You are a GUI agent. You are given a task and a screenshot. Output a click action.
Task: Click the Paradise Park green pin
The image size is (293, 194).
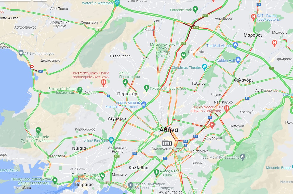pos(195,9)
